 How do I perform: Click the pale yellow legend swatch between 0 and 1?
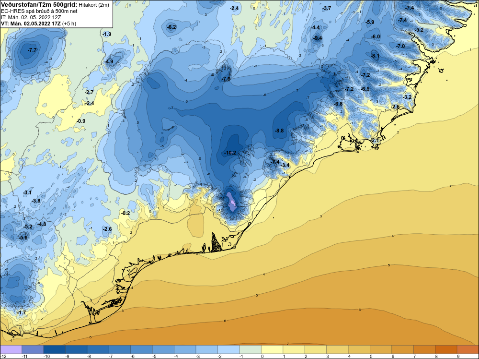(272, 349)
